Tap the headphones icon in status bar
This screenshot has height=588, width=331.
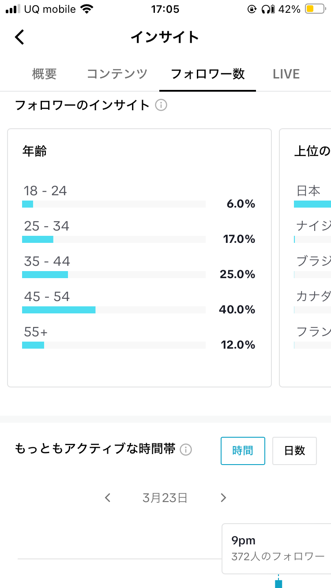[266, 9]
